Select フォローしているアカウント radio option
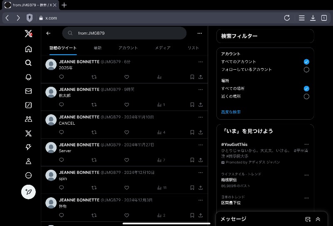333x226 pixels. coord(306,70)
